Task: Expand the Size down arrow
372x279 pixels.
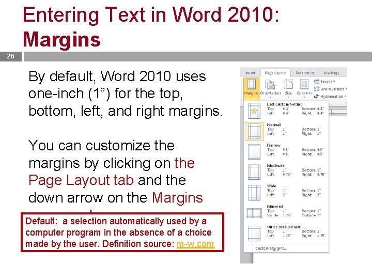Action: click(288, 97)
